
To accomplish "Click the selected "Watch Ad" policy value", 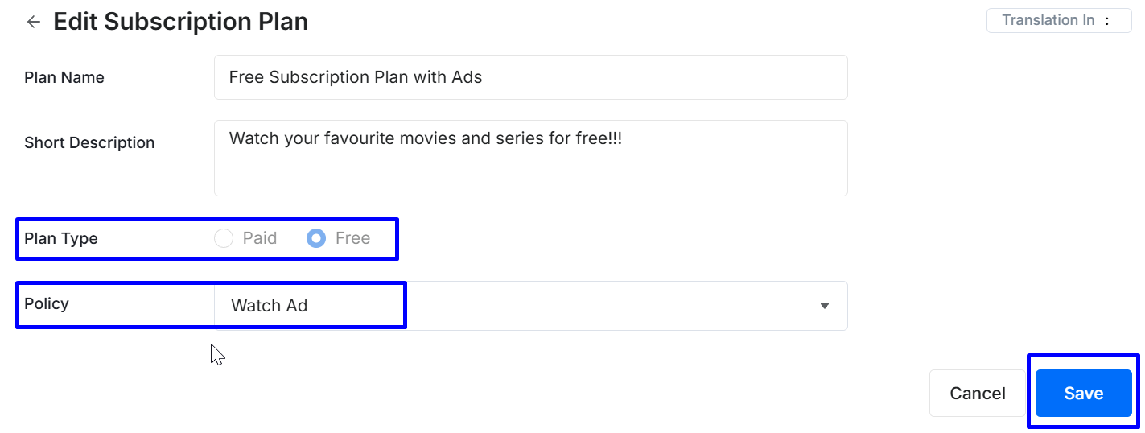I will [269, 306].
